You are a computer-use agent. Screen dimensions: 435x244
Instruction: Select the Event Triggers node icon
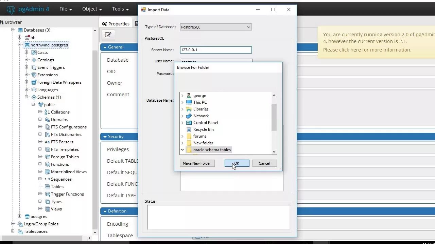click(x=34, y=67)
